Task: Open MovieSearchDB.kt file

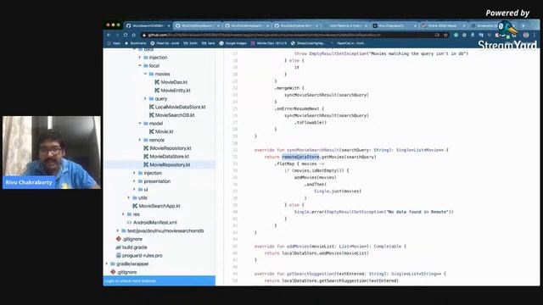Action: tap(175, 115)
